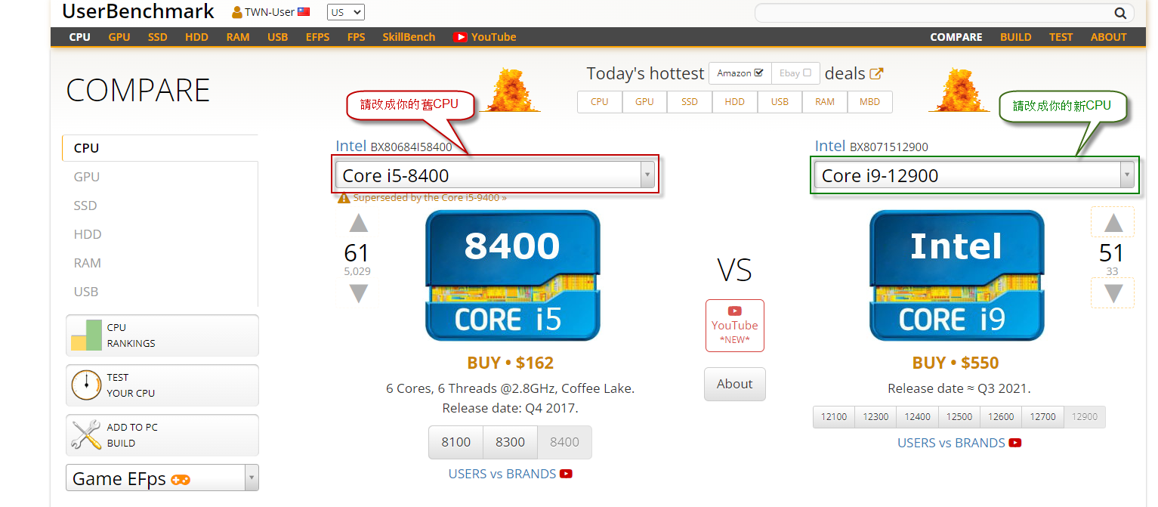Open USB in the top navigation bar
The height and width of the screenshot is (507, 1158).
tap(277, 37)
